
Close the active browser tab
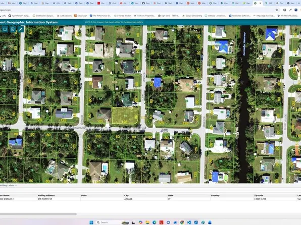click(x=260, y=3)
